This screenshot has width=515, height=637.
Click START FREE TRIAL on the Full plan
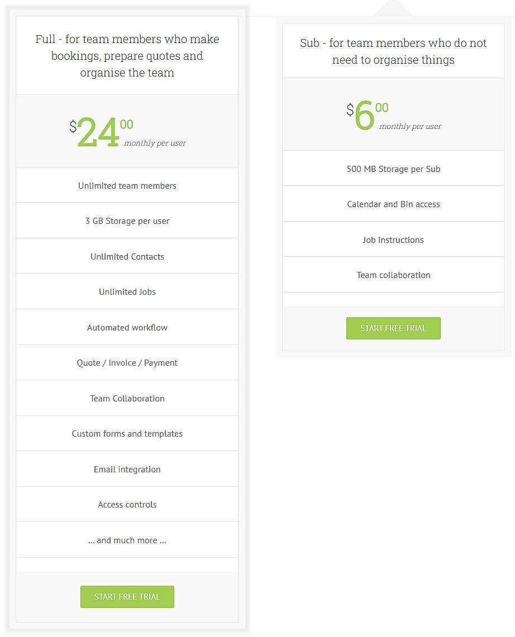point(127,597)
